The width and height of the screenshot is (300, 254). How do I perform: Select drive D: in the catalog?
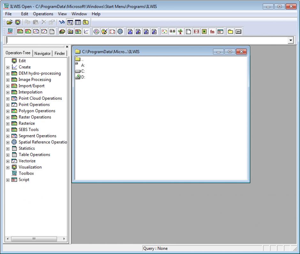pos(80,77)
